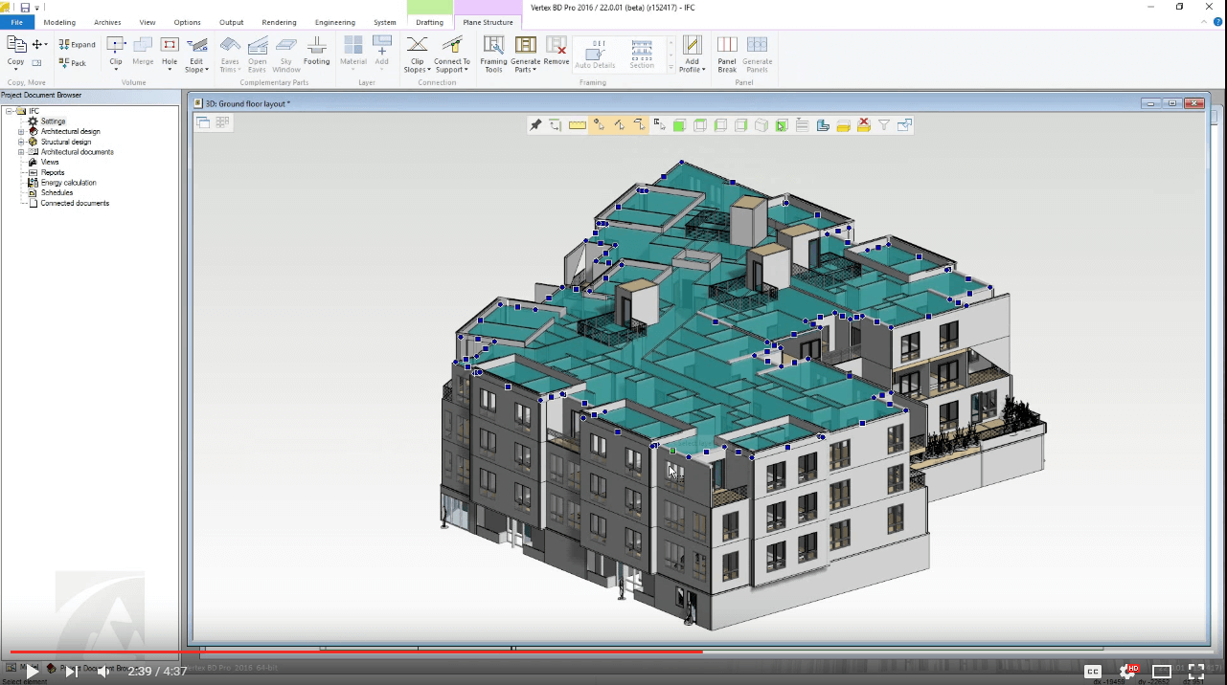Open YouTube player settings gear
The width and height of the screenshot is (1227, 685).
[1128, 672]
